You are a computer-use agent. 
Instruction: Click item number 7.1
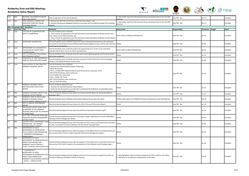[x=9, y=31]
